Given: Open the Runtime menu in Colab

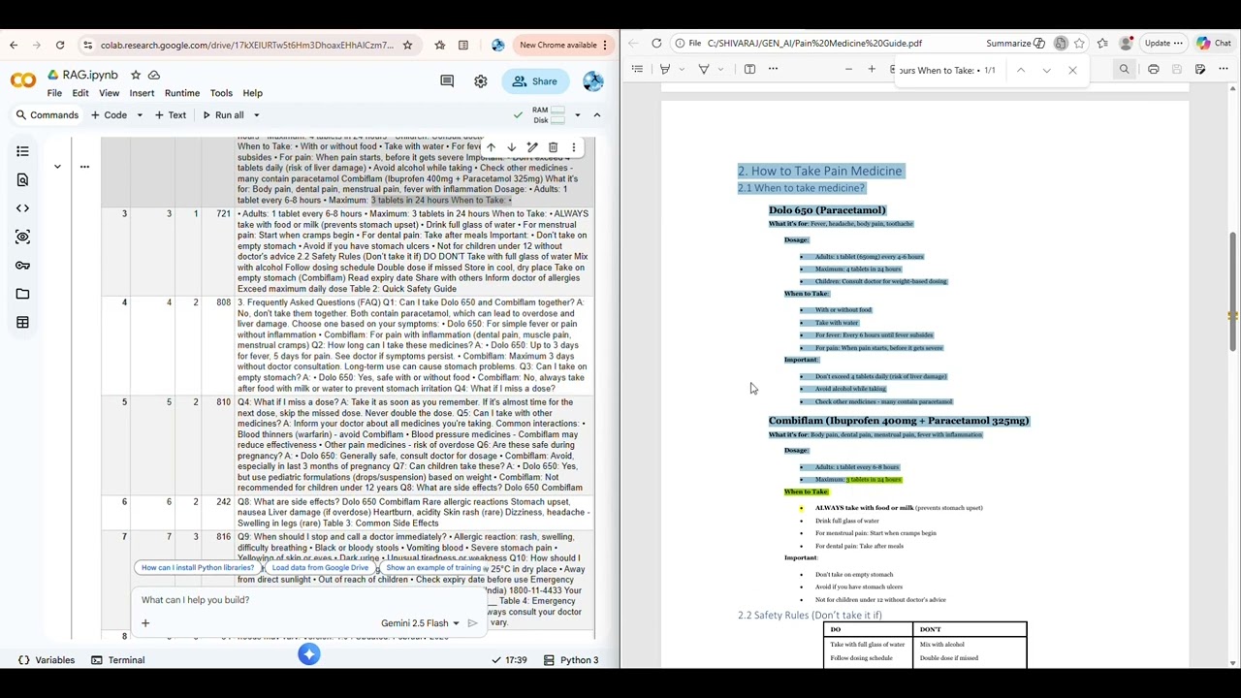Looking at the screenshot, I should click(x=182, y=93).
